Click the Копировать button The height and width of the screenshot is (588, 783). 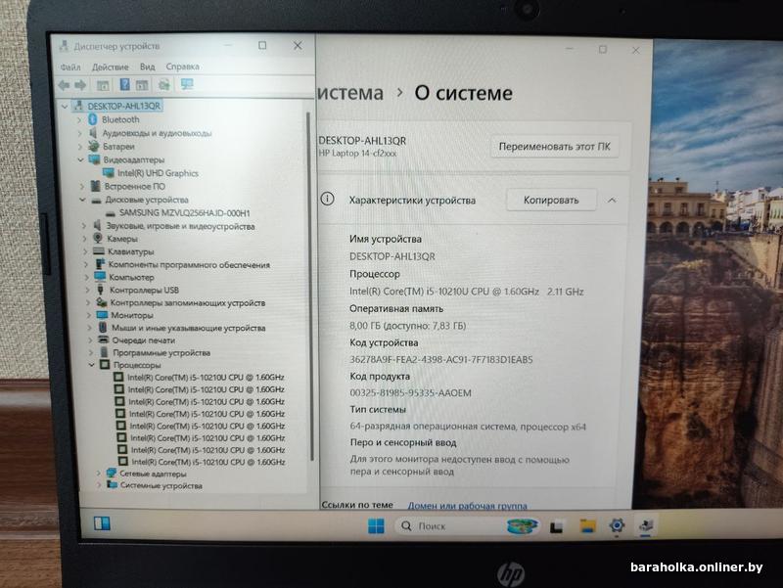(x=551, y=201)
